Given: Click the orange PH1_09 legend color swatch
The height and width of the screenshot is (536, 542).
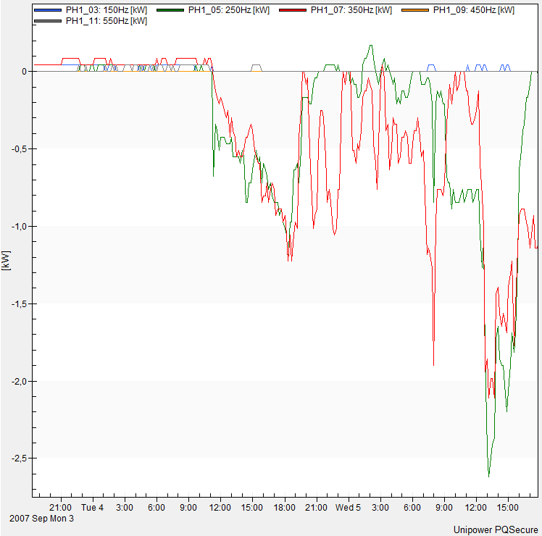Looking at the screenshot, I should pos(416,11).
